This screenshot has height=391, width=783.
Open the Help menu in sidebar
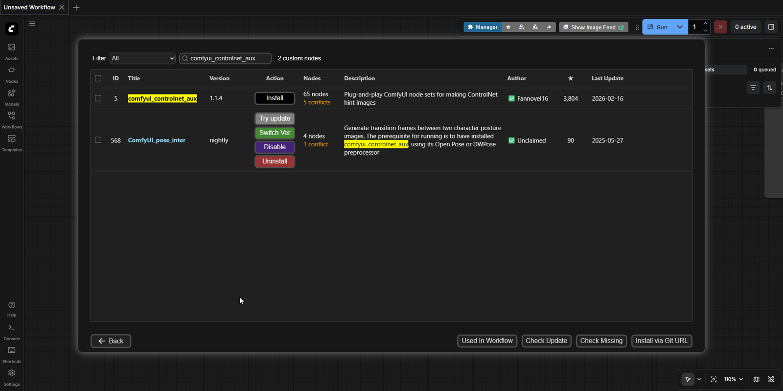pyautogui.click(x=12, y=309)
